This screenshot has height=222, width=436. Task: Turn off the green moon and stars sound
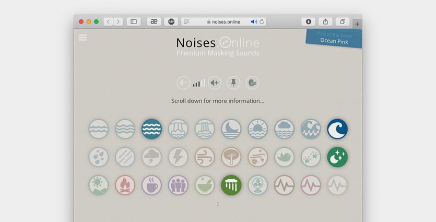[337, 157]
